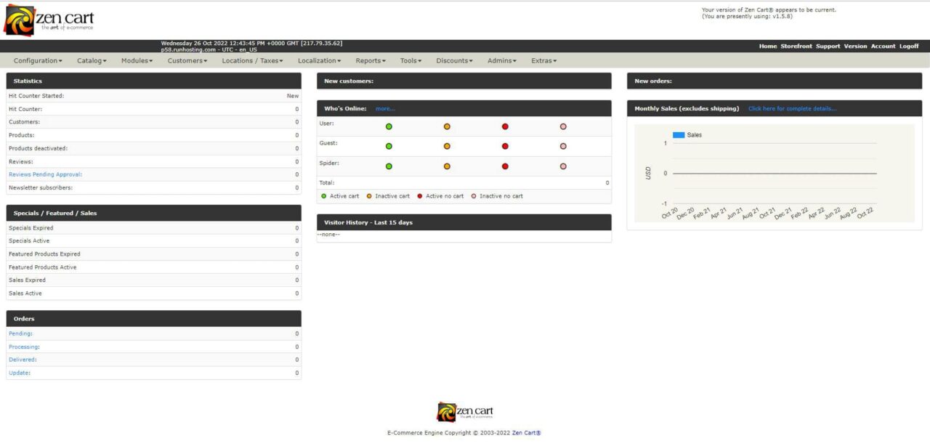The image size is (930, 446).
Task: Click the Zen Cart logo in the page footer
Action: [x=465, y=410]
